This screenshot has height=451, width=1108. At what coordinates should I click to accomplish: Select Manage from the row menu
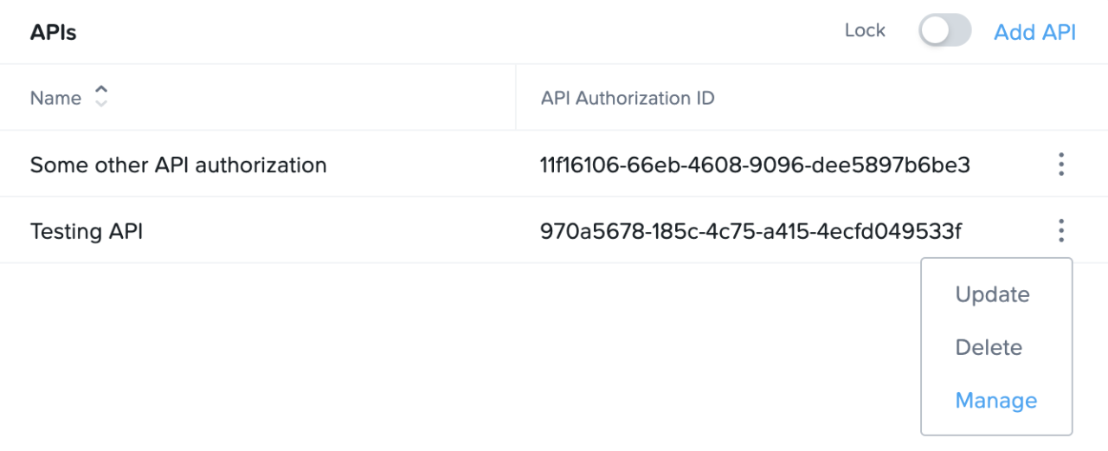(995, 400)
